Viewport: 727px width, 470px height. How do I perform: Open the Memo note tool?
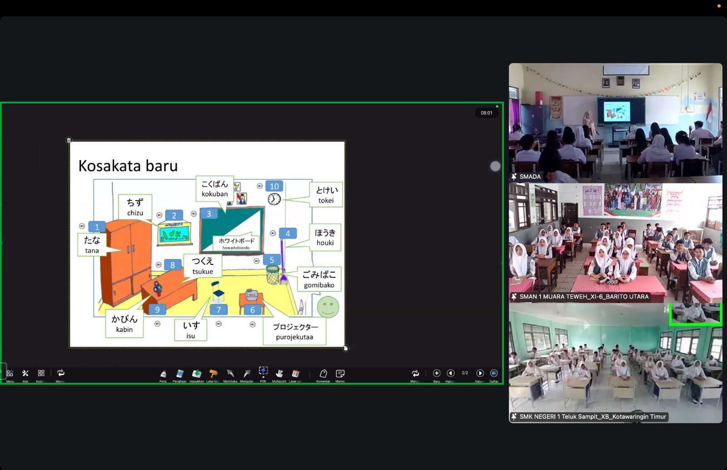pyautogui.click(x=340, y=374)
